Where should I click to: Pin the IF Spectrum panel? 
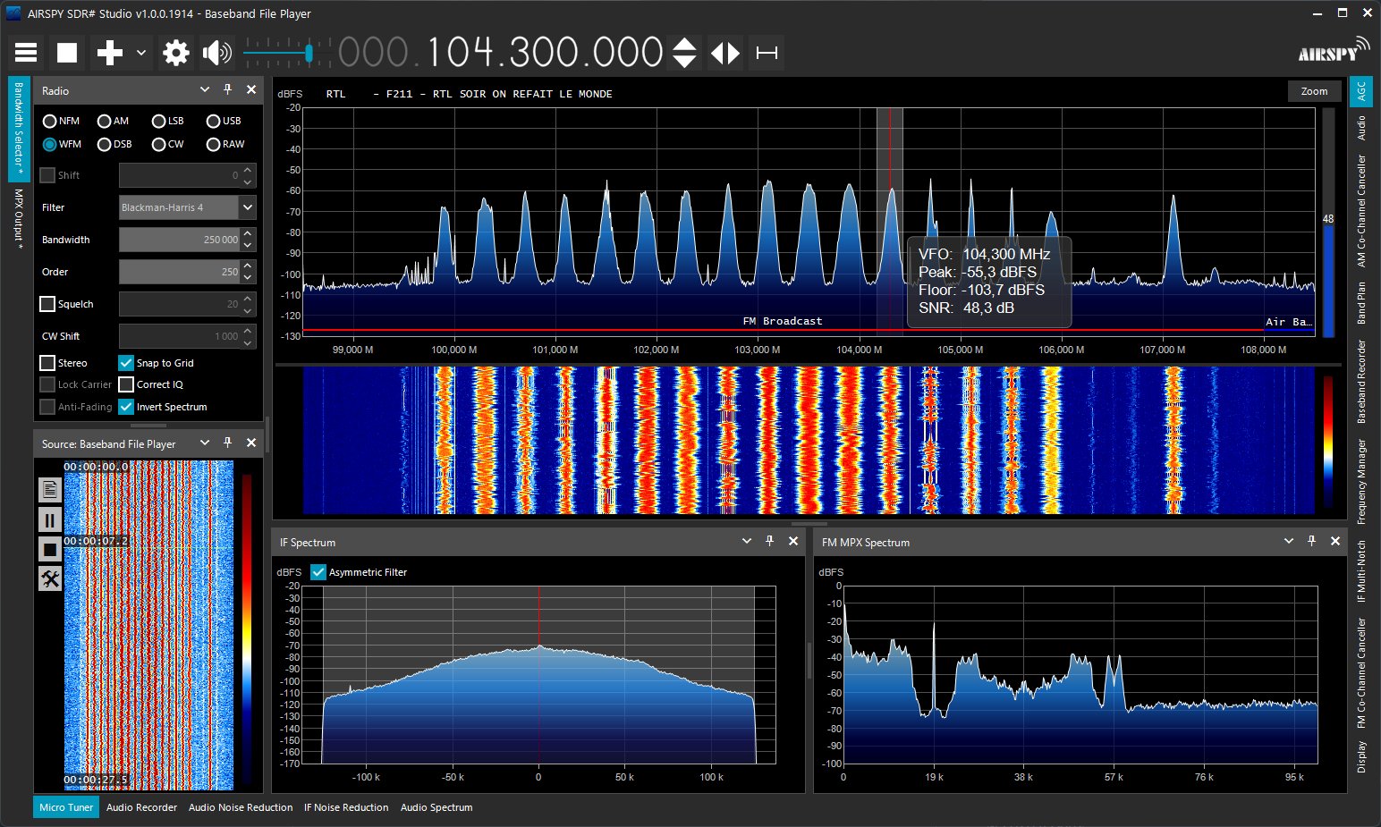click(769, 541)
